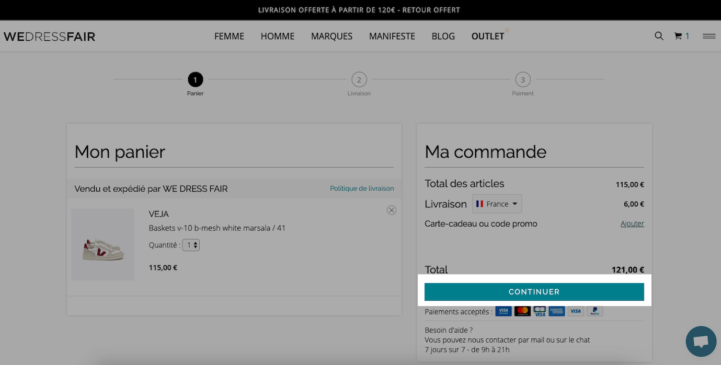Go to step 3 Paiment

[x=523, y=80]
